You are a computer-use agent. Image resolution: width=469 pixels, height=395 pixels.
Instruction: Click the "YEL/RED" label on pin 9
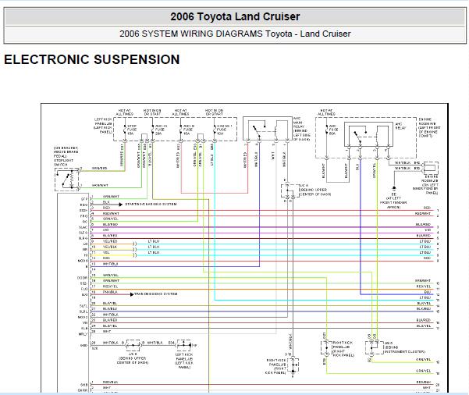(110, 241)
